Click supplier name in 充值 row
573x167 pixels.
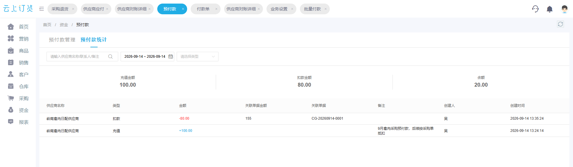pyautogui.click(x=63, y=131)
